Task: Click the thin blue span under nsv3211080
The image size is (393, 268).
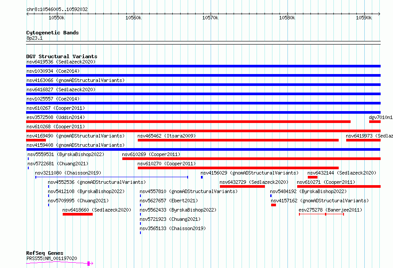Action: point(112,177)
